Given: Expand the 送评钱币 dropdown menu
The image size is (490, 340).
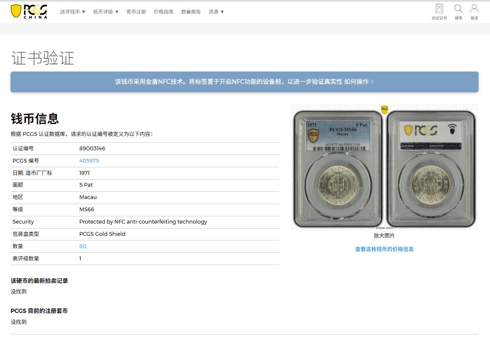Looking at the screenshot, I should (x=72, y=12).
